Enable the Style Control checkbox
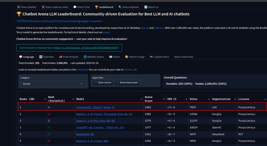 [96, 83]
